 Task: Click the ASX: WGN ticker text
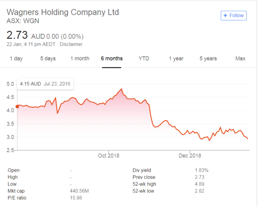click(22, 20)
